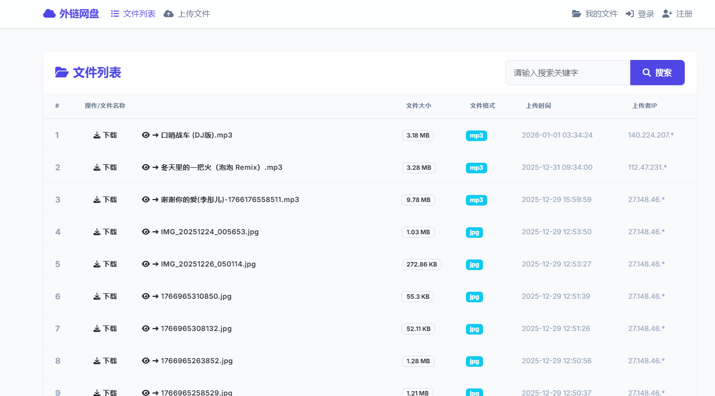Click the mp3 format badge in row 1
Image resolution: width=715 pixels, height=396 pixels.
coord(476,136)
